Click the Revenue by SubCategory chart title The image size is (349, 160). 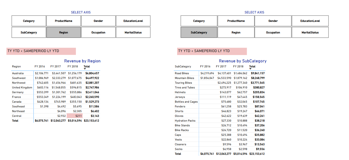click(243, 61)
